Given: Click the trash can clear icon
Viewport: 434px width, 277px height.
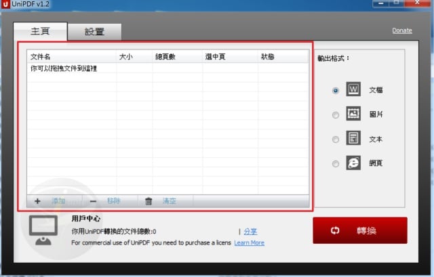Looking at the screenshot, I should (x=149, y=201).
